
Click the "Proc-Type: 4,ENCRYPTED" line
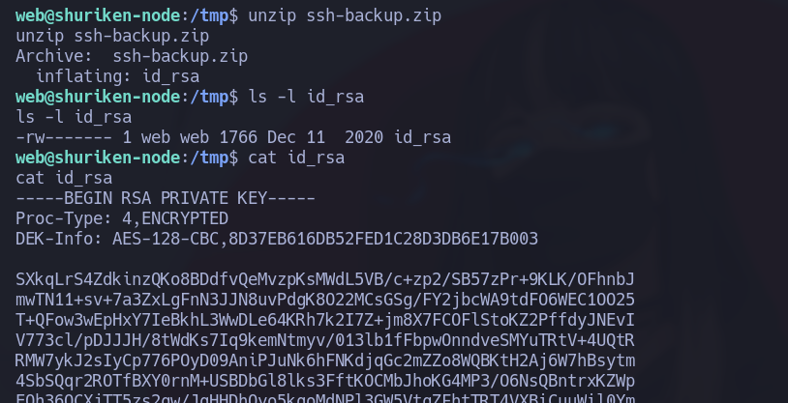click(122, 218)
